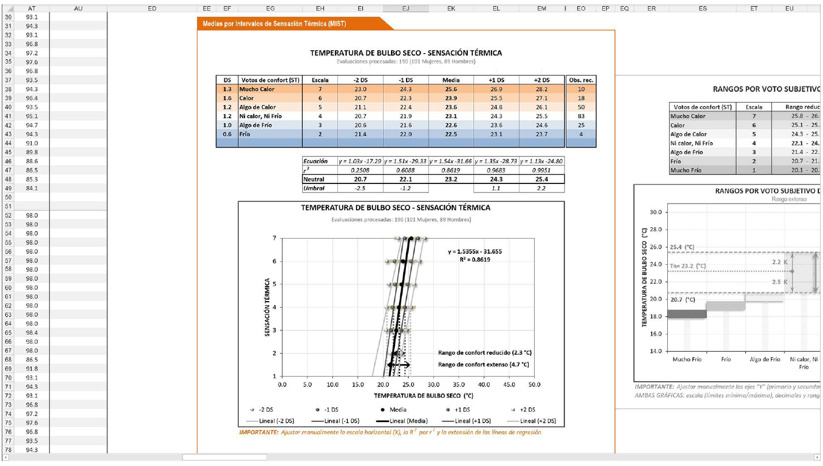823x466 pixels.
Task: Click cell value 86.5 in row 68
Action: (32, 359)
